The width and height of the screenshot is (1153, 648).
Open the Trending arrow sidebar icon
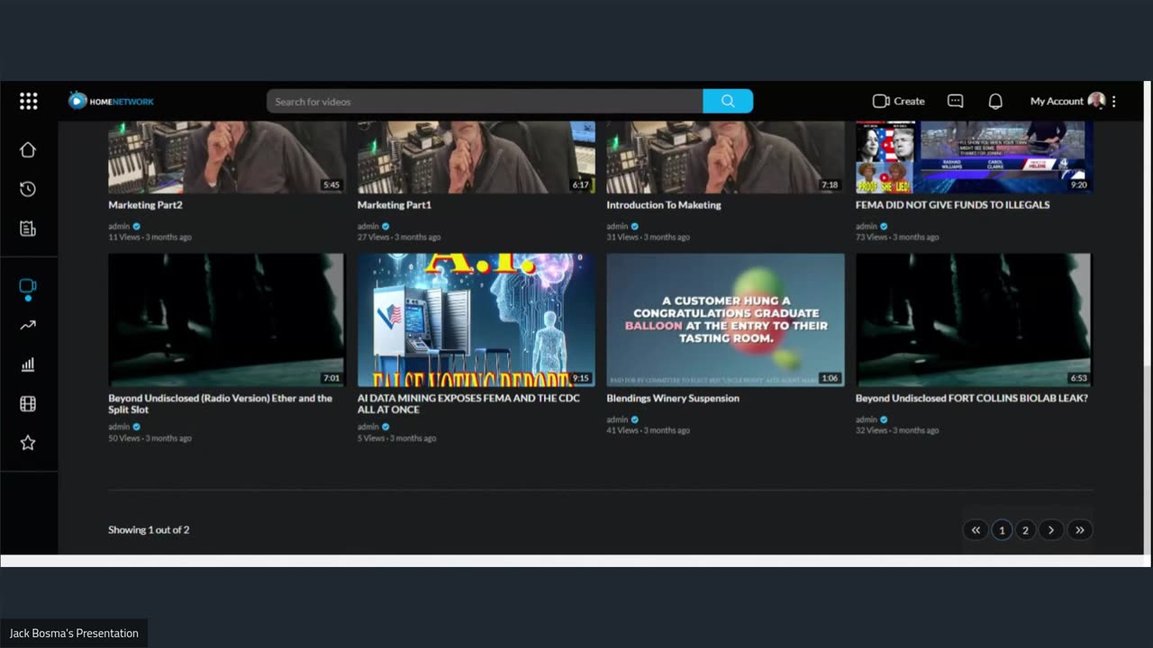[28, 326]
